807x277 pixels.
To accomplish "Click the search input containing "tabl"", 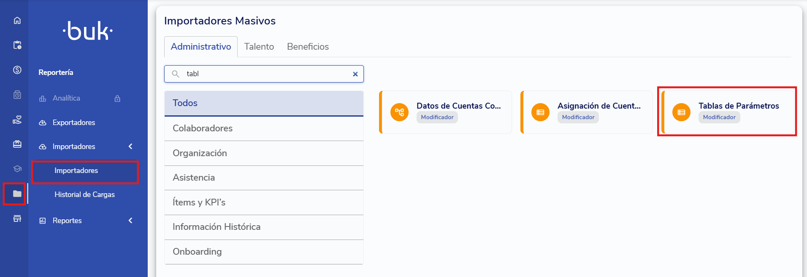I will pyautogui.click(x=266, y=74).
